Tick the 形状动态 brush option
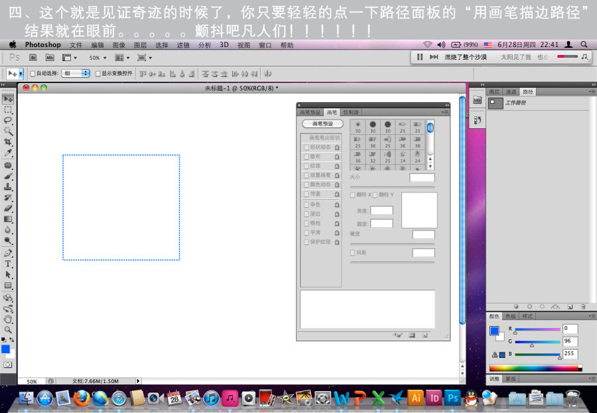 point(306,147)
